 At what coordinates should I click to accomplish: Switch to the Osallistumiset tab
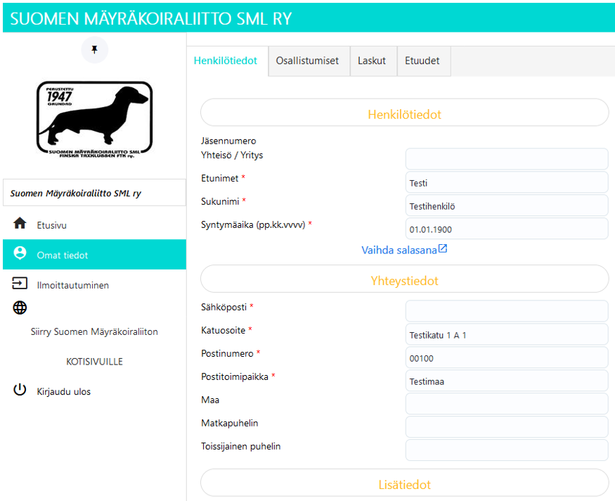(307, 61)
